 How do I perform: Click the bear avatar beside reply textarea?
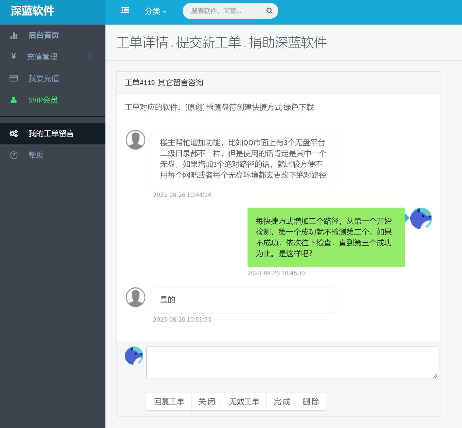click(x=134, y=356)
